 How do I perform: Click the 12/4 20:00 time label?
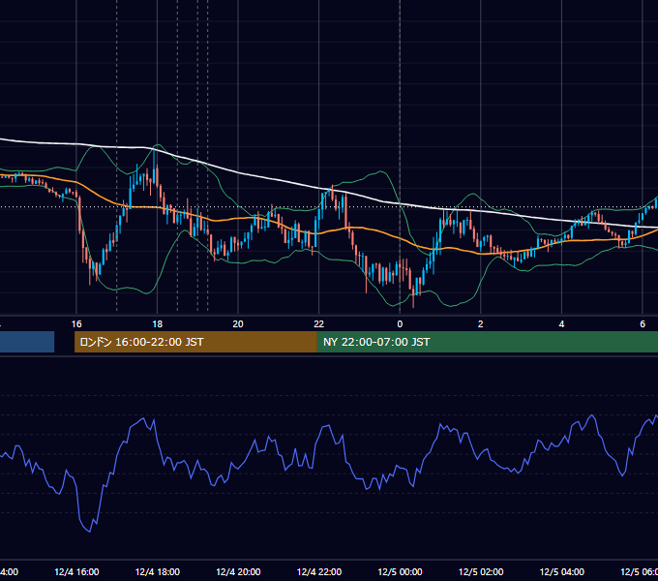coord(238,571)
